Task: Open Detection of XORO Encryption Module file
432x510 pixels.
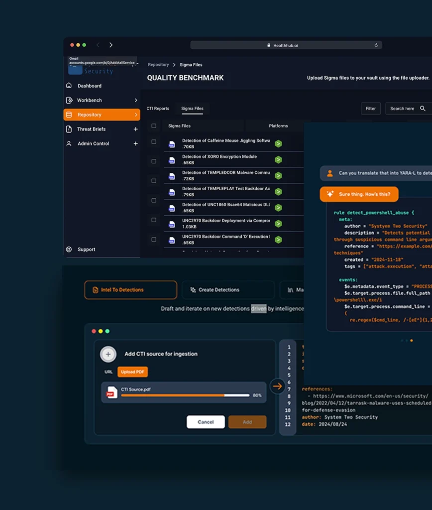Action: coord(219,157)
